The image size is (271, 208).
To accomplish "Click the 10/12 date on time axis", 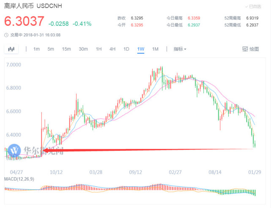I will [x=56, y=172].
